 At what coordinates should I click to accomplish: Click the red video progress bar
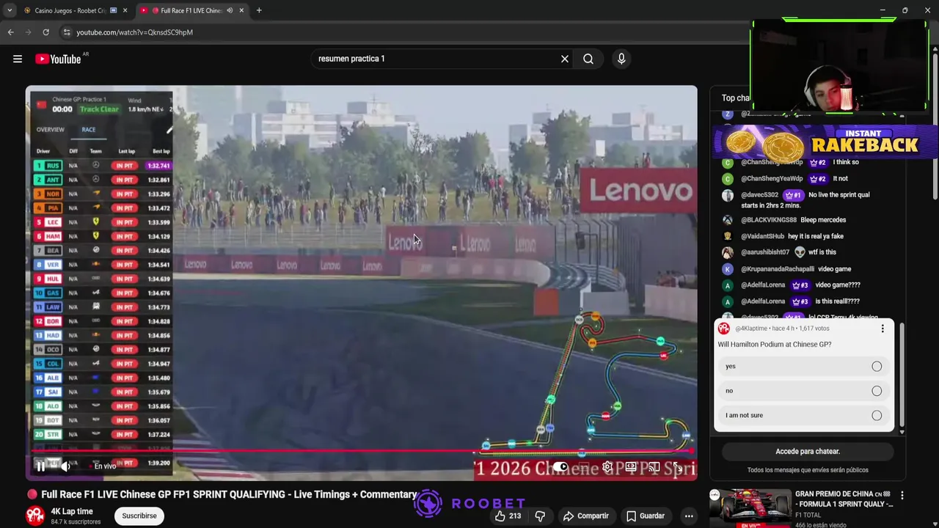pos(362,452)
